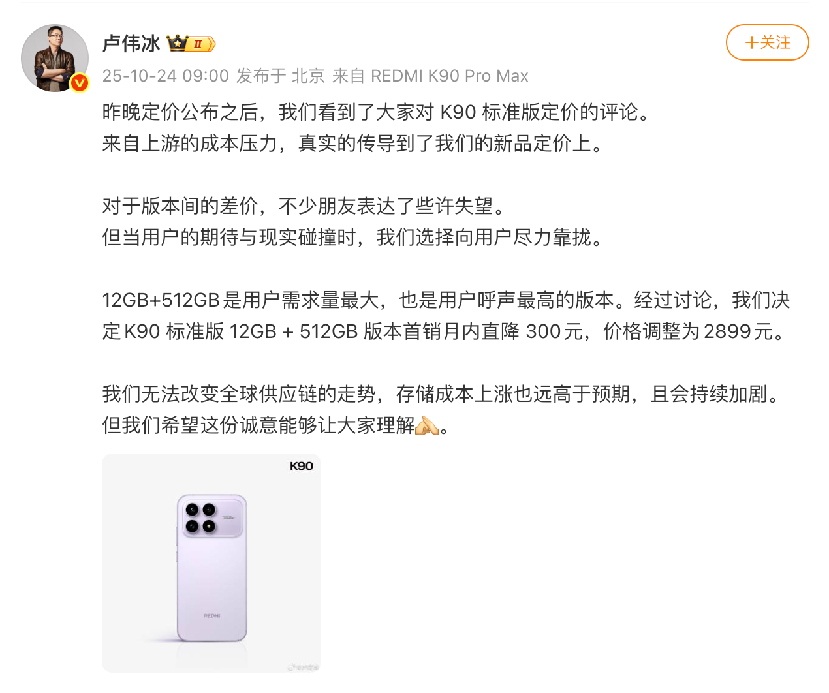Click the line mentioning K90 标准版定价的评论
The image size is (829, 693).
pos(377,112)
